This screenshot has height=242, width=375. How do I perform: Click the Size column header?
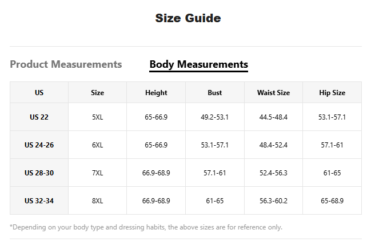pyautogui.click(x=97, y=93)
